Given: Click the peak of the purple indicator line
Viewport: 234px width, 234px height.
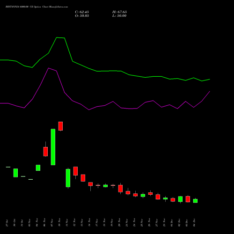Looking at the screenshot, I should [49, 68].
